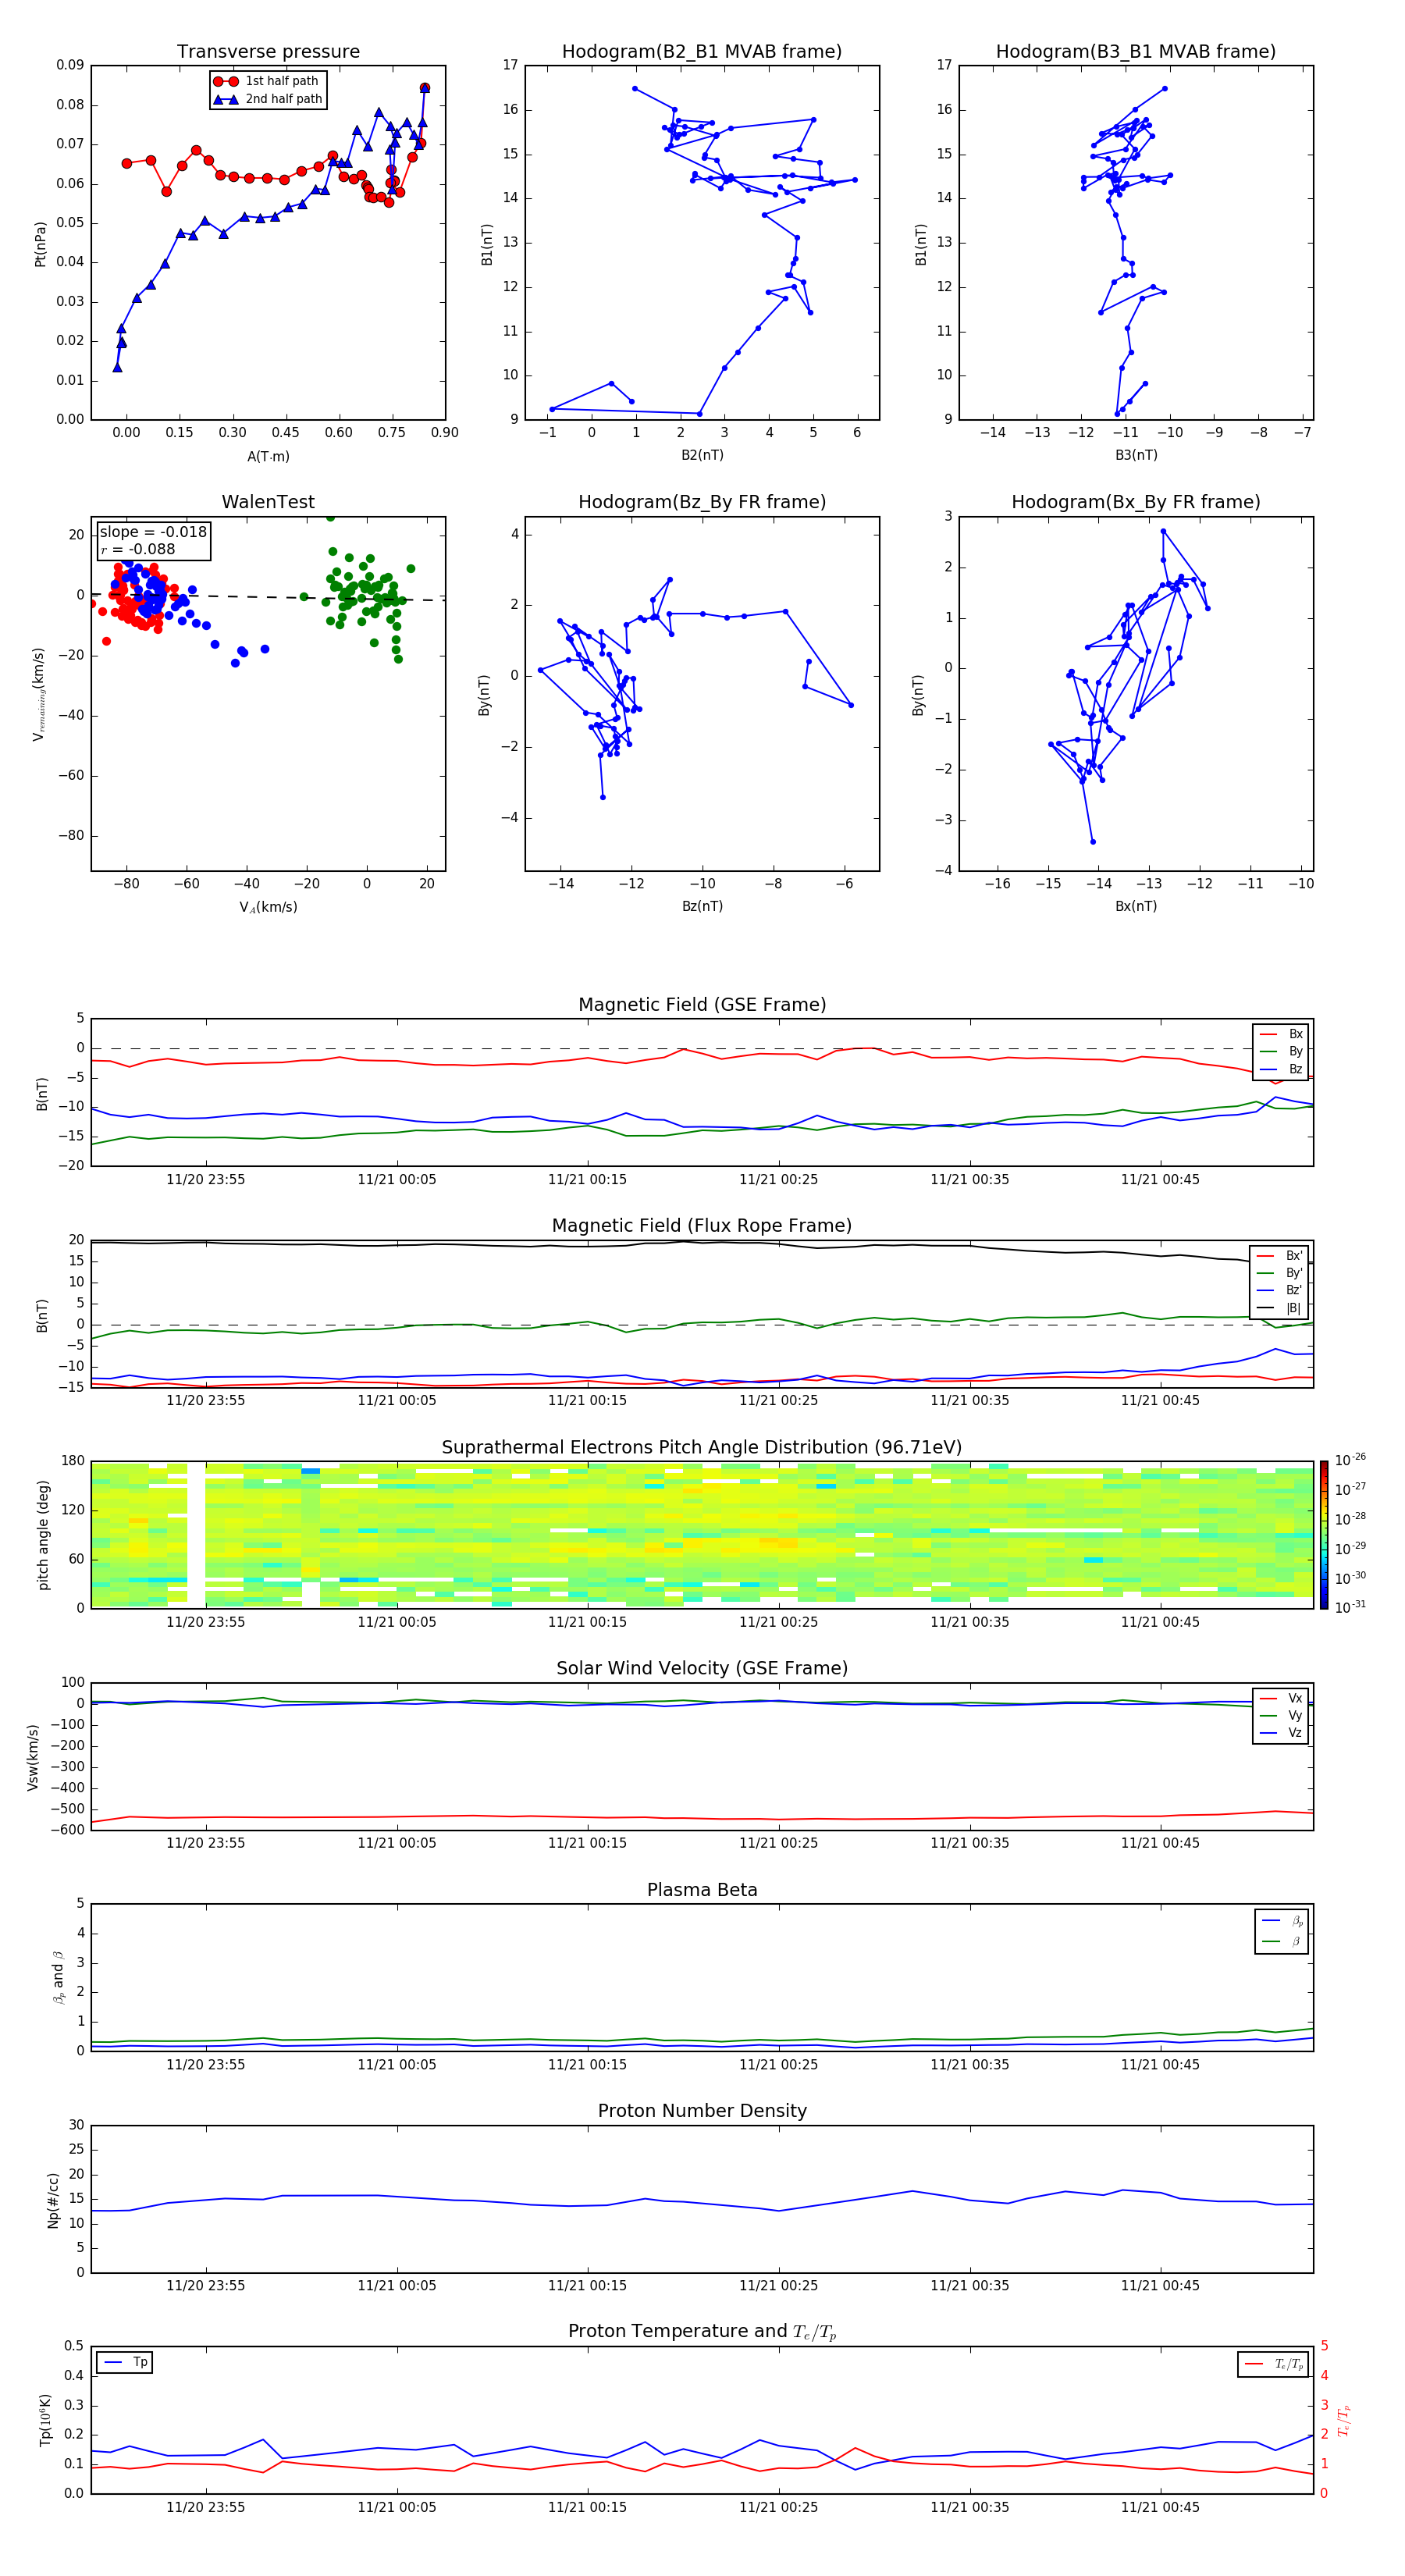Select the Tp legend entry

(125, 2362)
